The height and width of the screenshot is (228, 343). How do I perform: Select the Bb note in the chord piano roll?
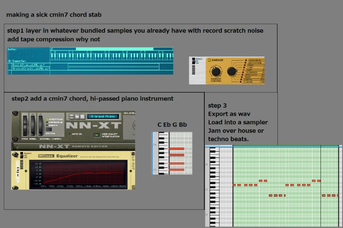(x=176, y=149)
